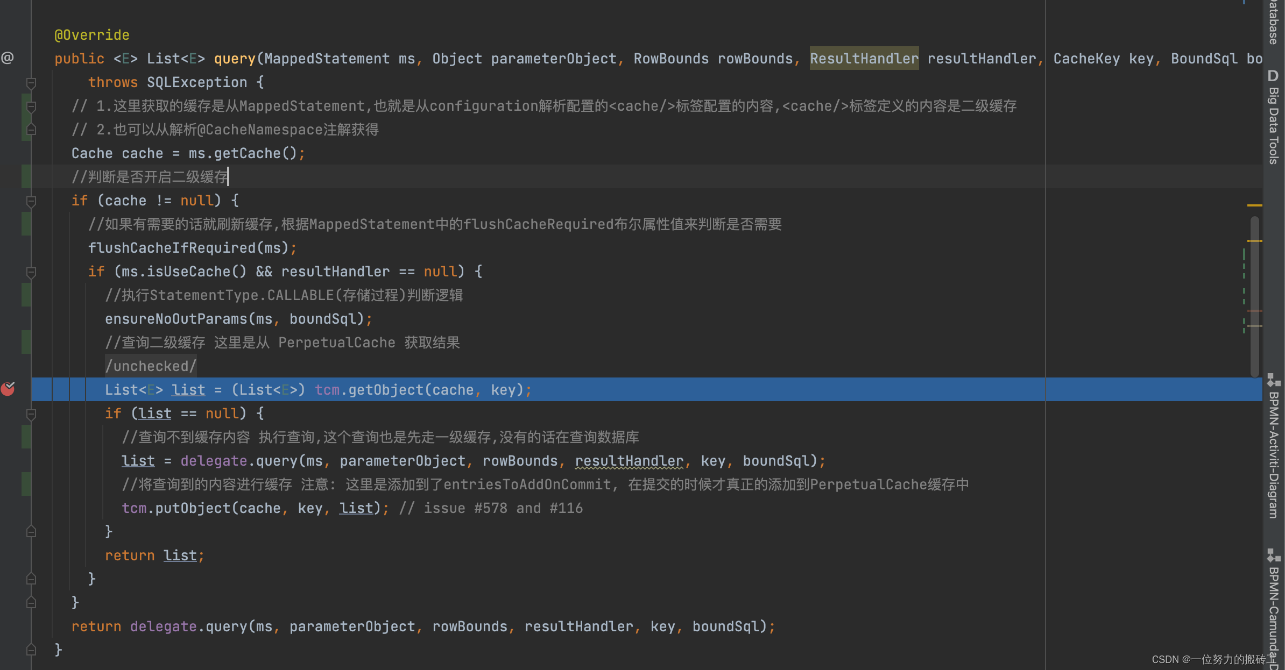Image resolution: width=1285 pixels, height=670 pixels.
Task: Click 'MappedStatement' parameter type in query signature
Action: 327,59
